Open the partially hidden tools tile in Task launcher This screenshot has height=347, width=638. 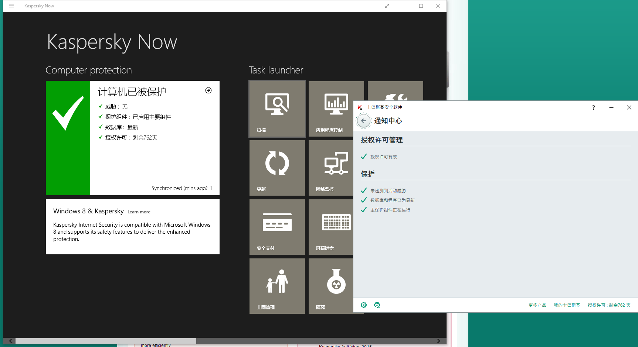(x=396, y=91)
